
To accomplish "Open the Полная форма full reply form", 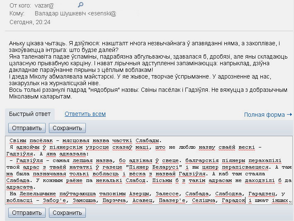I will click(264, 115).
